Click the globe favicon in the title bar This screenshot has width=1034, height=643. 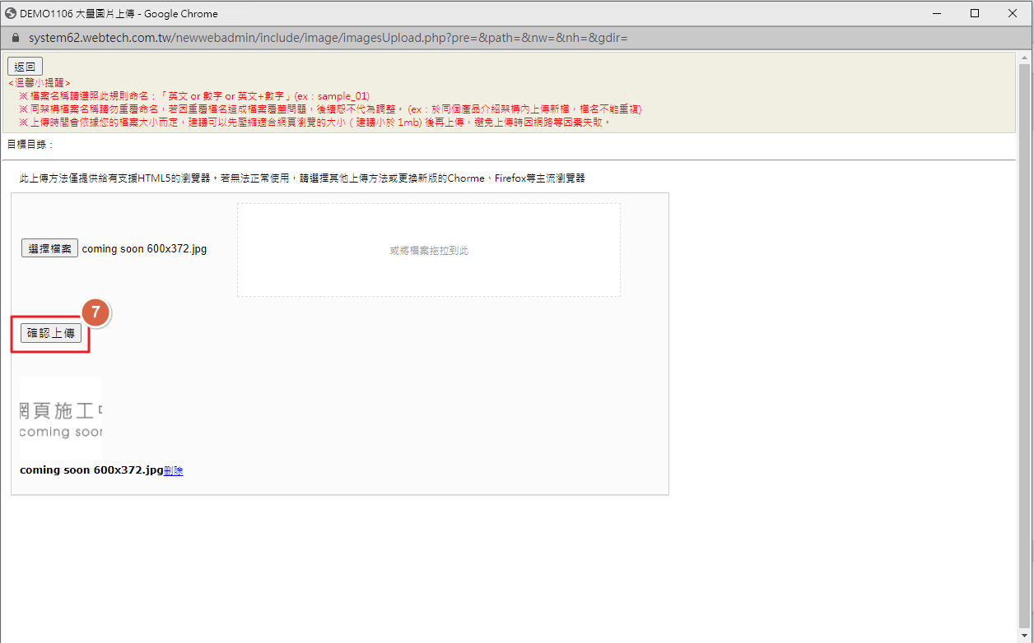[x=11, y=13]
